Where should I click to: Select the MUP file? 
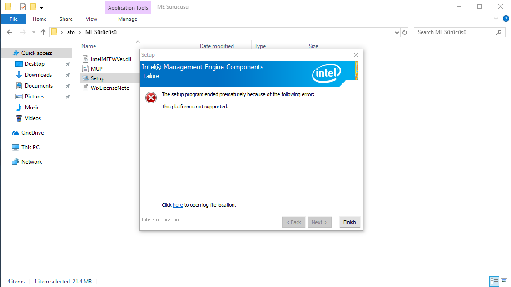tap(96, 68)
